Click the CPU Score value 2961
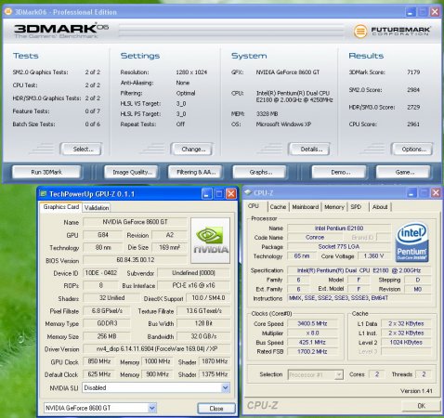The height and width of the screenshot is (418, 444). point(413,124)
